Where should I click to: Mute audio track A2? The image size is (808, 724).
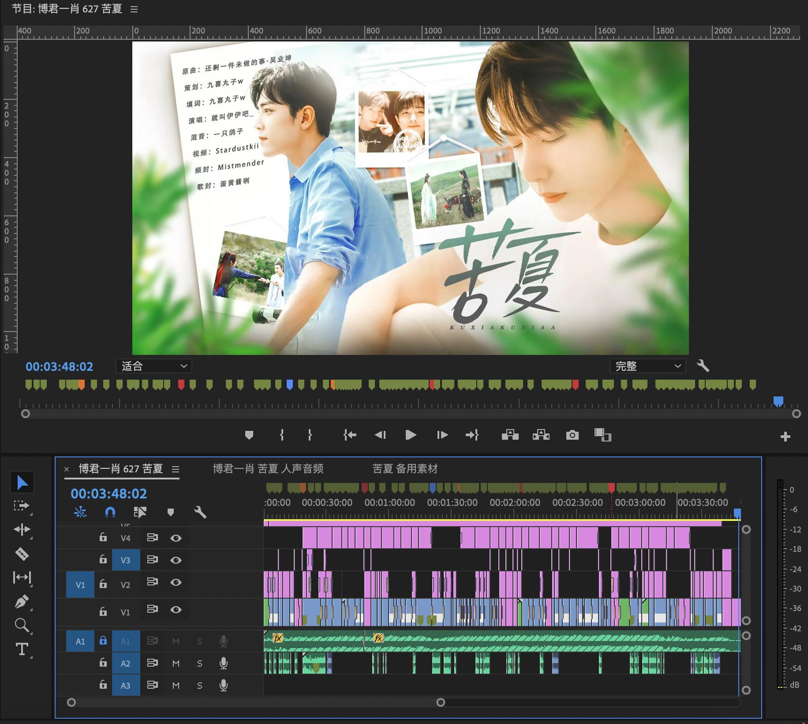click(176, 663)
